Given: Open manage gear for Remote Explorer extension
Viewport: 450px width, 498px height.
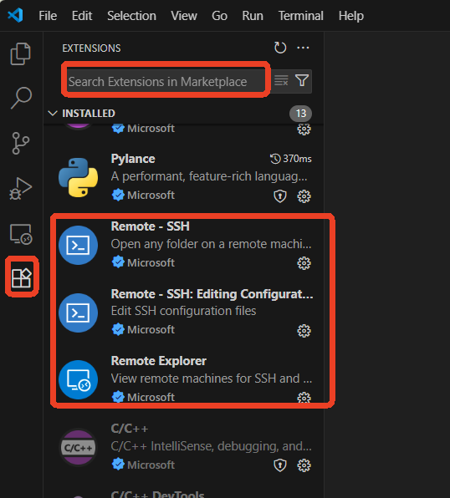Looking at the screenshot, I should [304, 398].
